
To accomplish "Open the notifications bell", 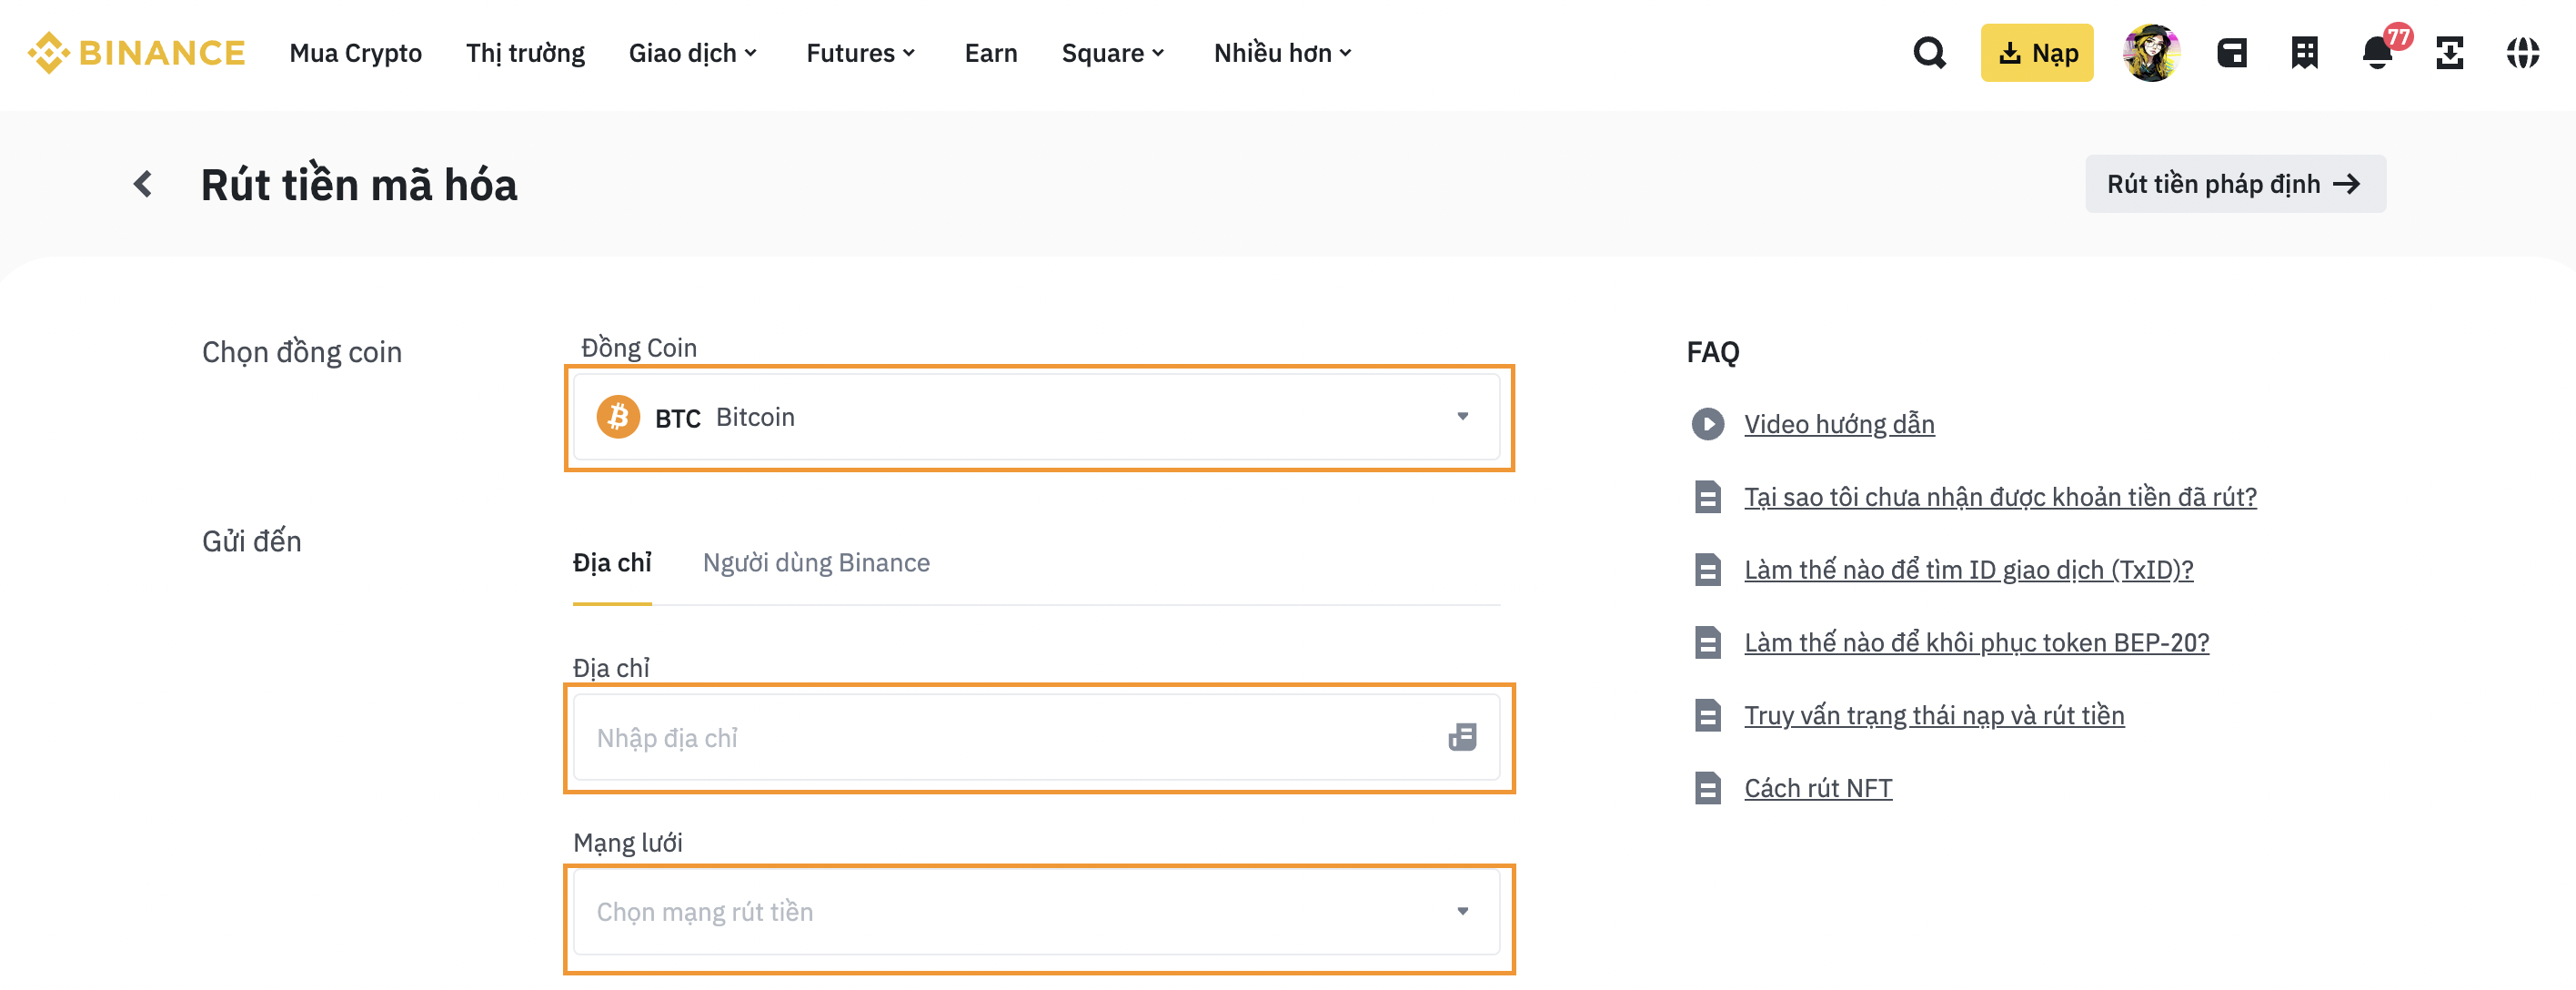I will (x=2377, y=53).
